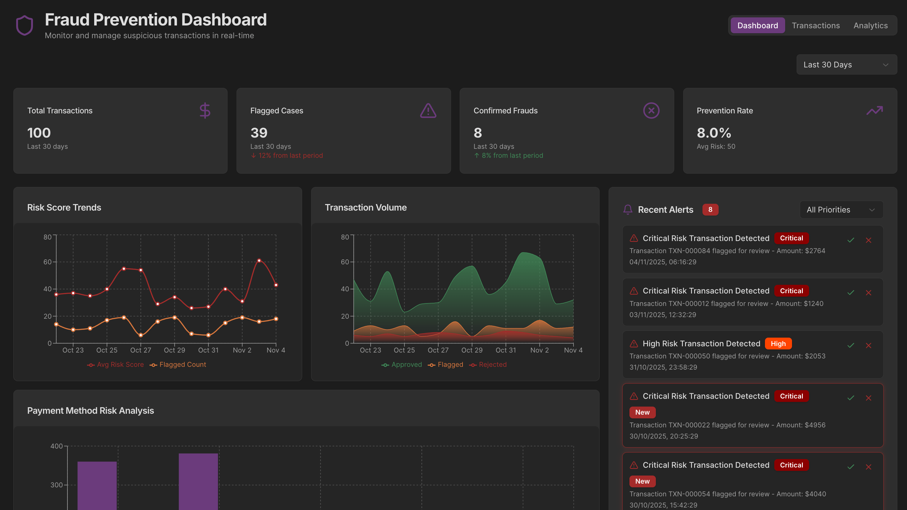Approve the TXN-000050 high-risk alert checkmark
The image size is (907, 510).
tap(851, 345)
